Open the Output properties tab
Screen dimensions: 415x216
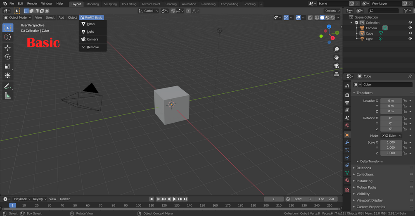[347, 102]
